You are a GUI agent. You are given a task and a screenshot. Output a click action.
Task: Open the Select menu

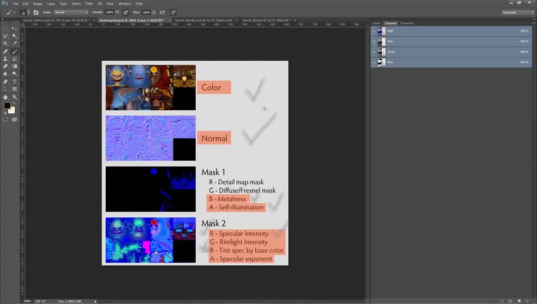76,3
